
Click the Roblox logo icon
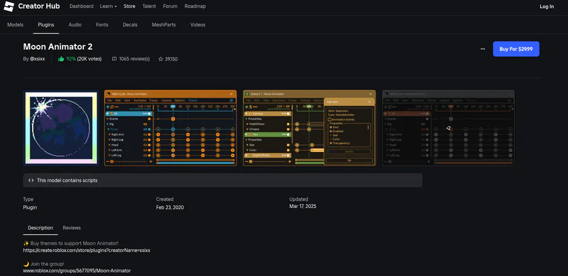9,6
